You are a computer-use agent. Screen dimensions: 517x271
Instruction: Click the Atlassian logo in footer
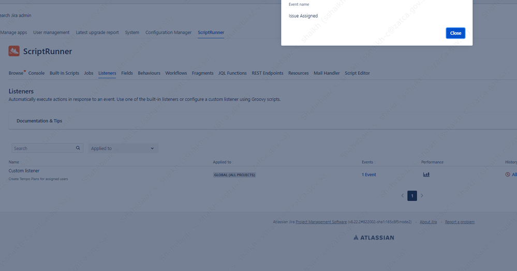[x=374, y=237]
